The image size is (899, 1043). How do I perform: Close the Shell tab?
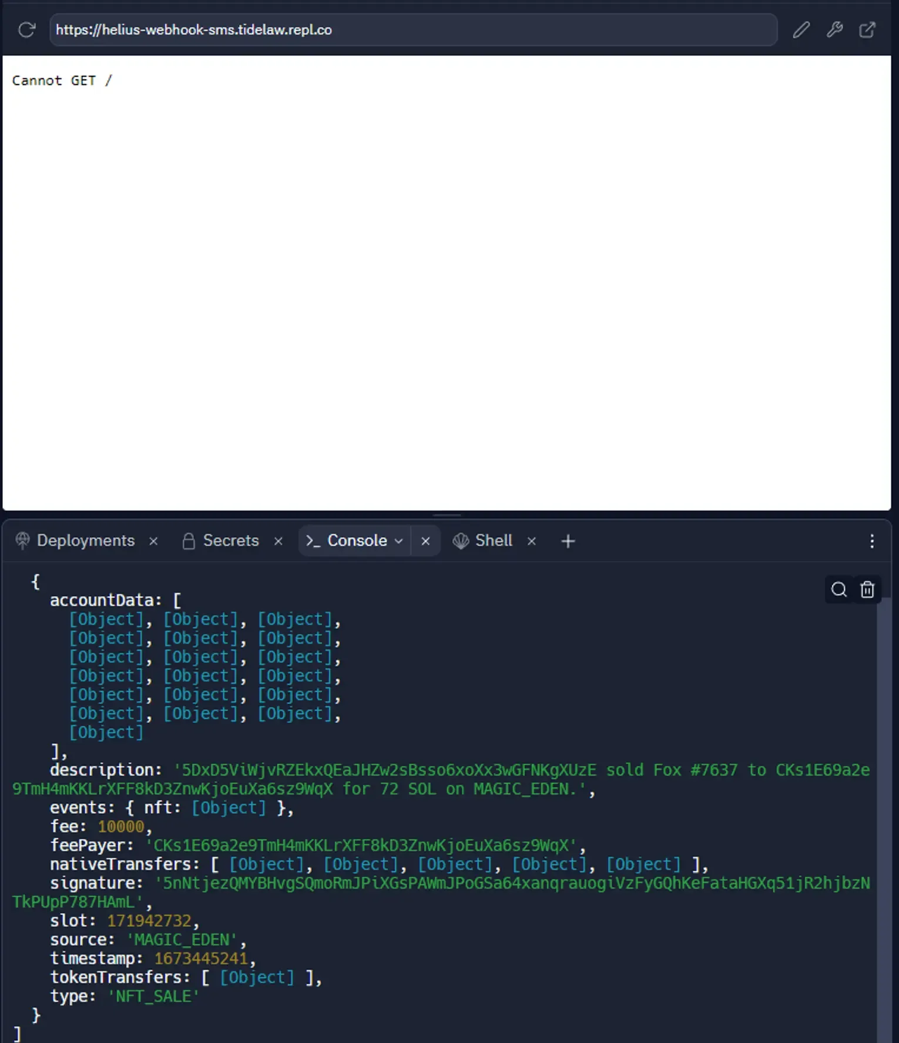[532, 541]
